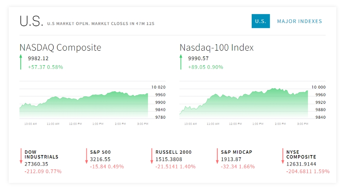Open the S&P Midcap index link
Image resolution: width=354 pixels, height=188 pixels.
236,152
